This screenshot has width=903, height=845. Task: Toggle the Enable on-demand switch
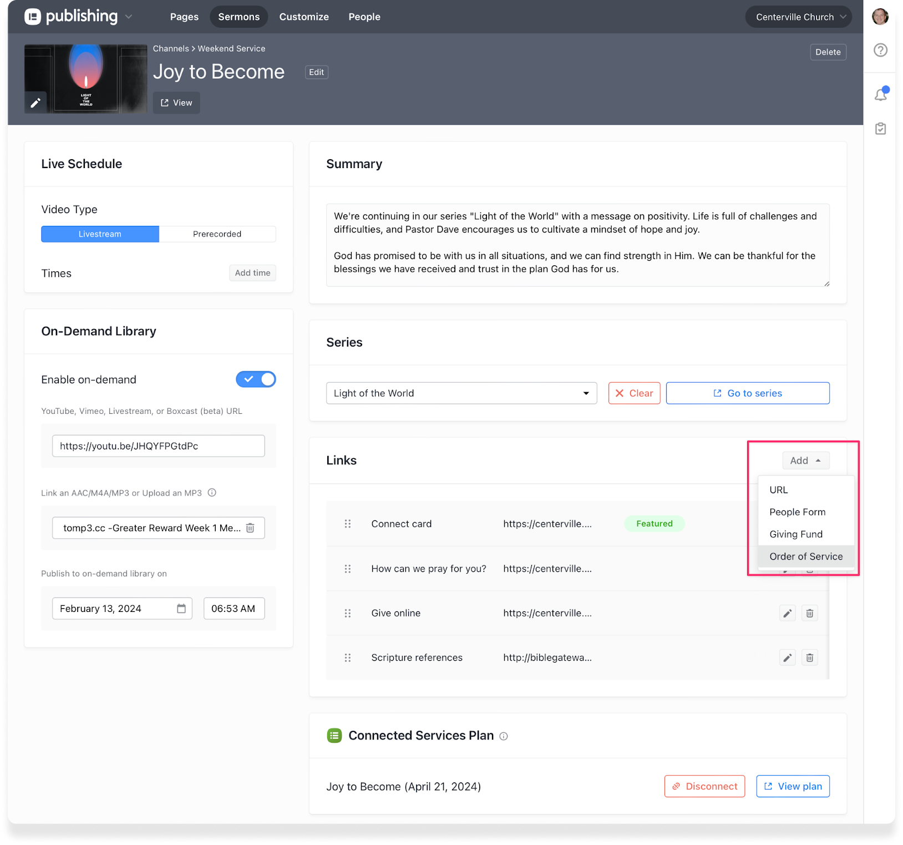click(x=256, y=380)
